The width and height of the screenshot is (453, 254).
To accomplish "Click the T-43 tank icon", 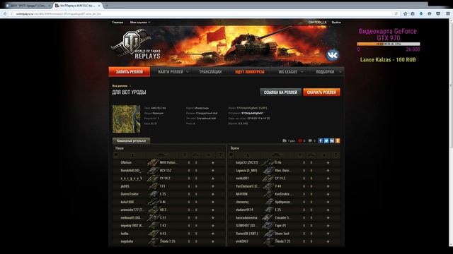I will click(153, 226).
